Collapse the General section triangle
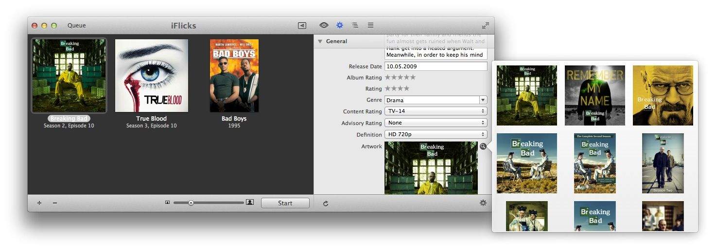 tap(320, 42)
